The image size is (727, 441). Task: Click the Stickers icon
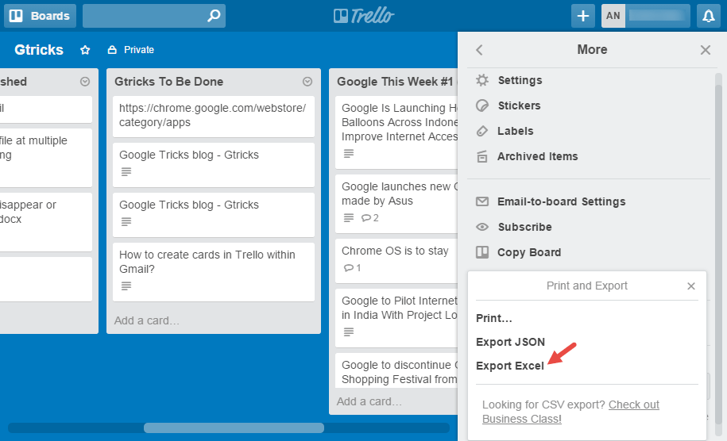click(482, 105)
